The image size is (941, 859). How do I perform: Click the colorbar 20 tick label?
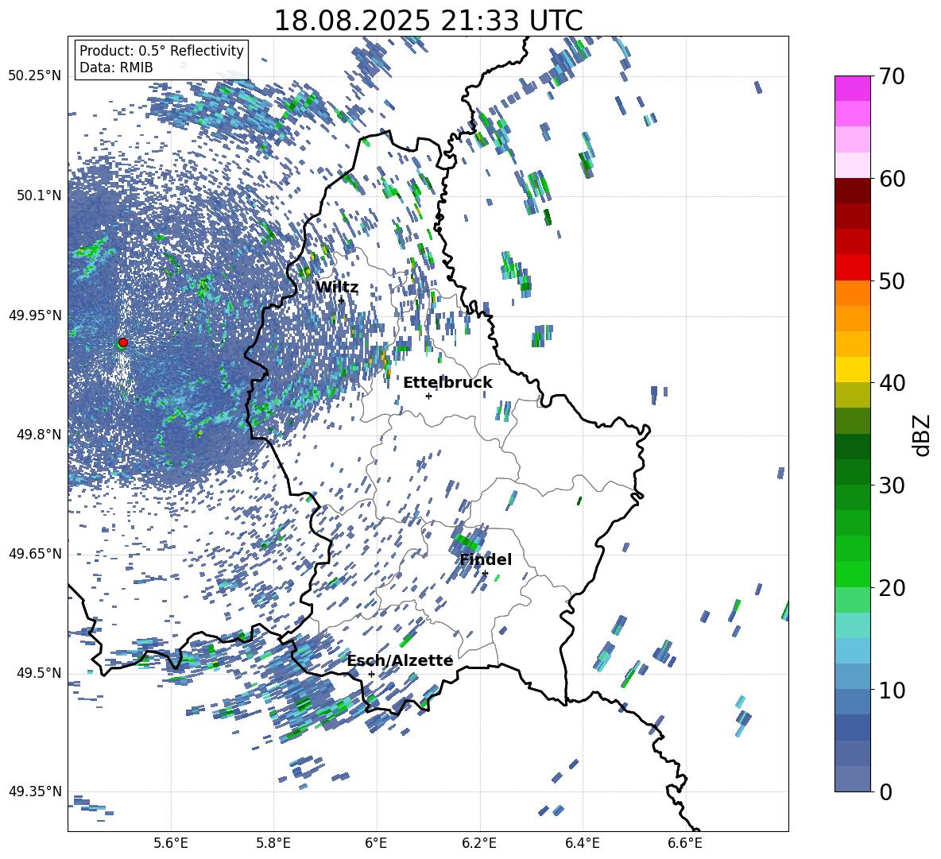coord(892,588)
